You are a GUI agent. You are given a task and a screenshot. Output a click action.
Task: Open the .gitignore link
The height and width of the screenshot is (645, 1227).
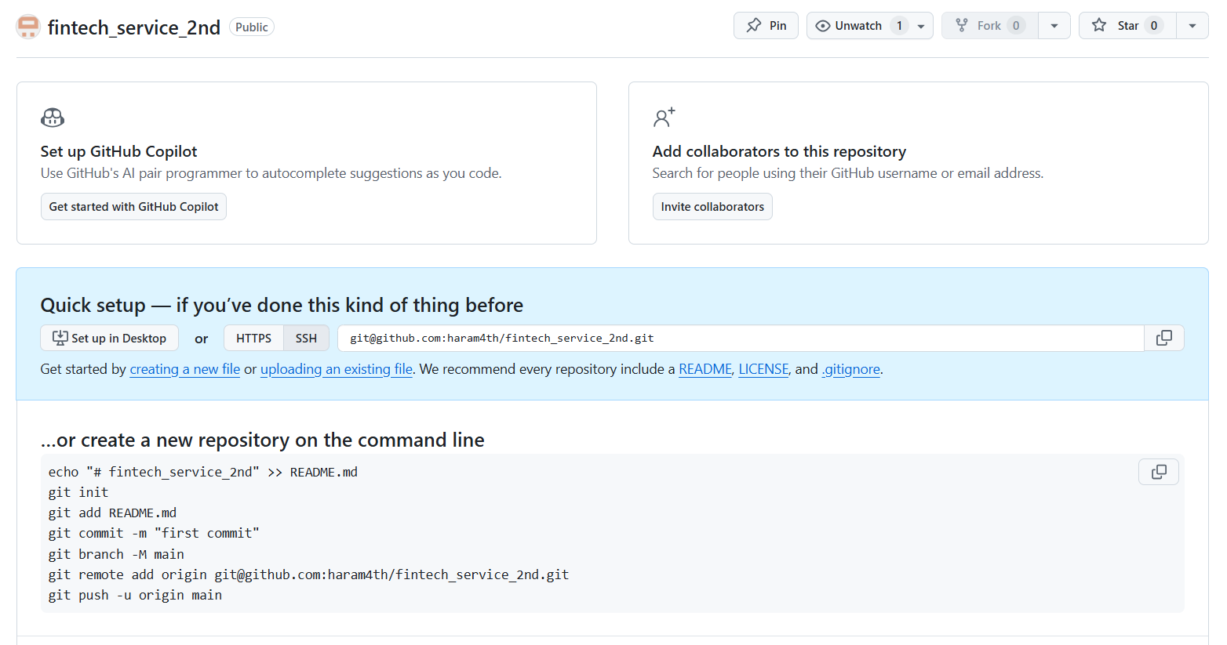pos(851,369)
